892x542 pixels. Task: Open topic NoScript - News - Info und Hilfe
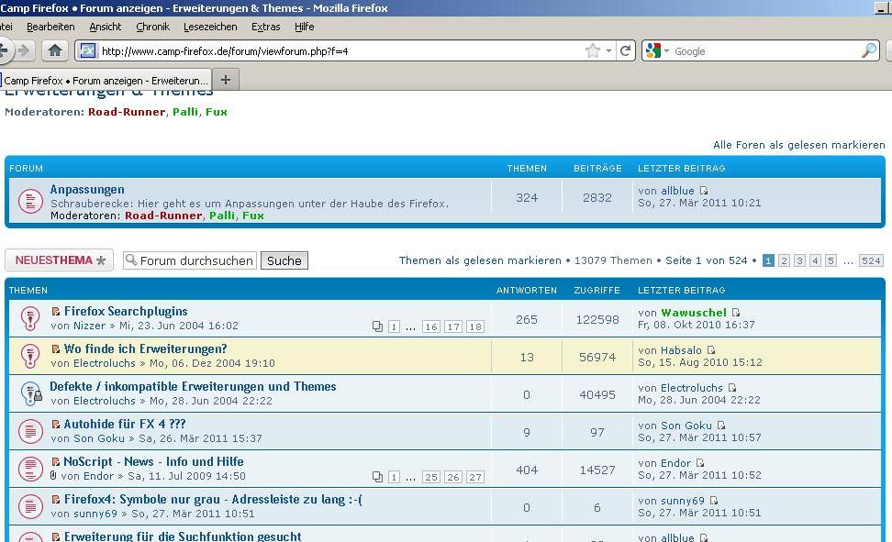pos(153,461)
